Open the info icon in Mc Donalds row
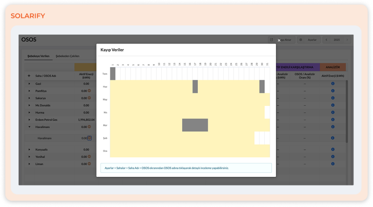Image resolution: width=373 pixels, height=207 pixels. tap(333, 105)
